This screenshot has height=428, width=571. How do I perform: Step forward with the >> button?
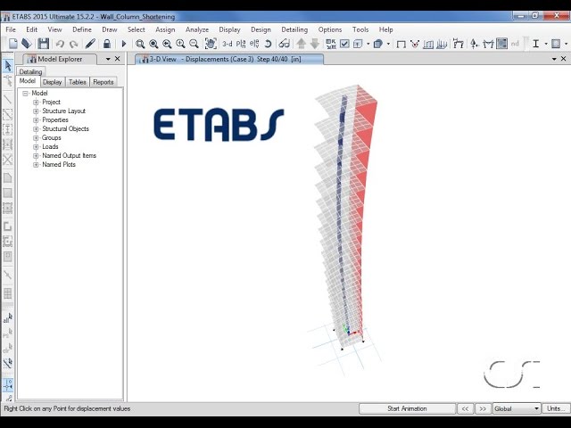483,408
